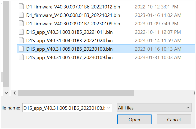
Task: Click the navigation pane scroll down arrow
Action: [6, 93]
